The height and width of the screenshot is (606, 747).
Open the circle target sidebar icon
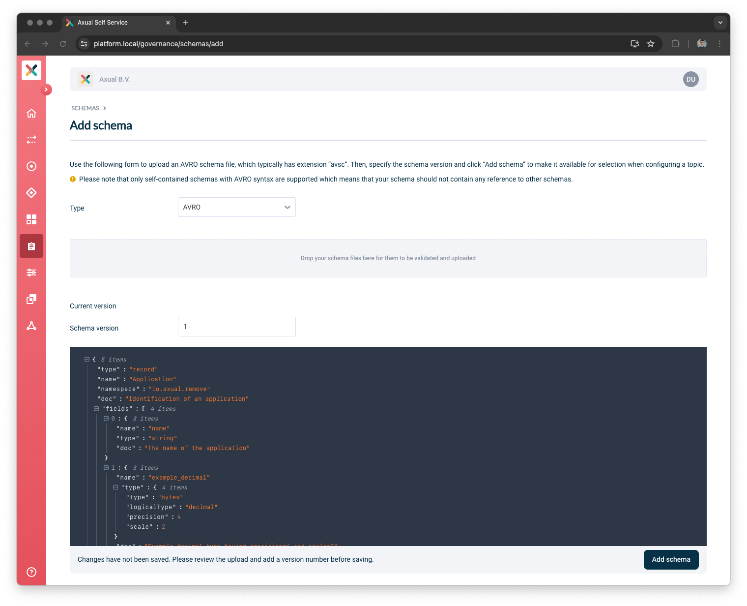31,166
